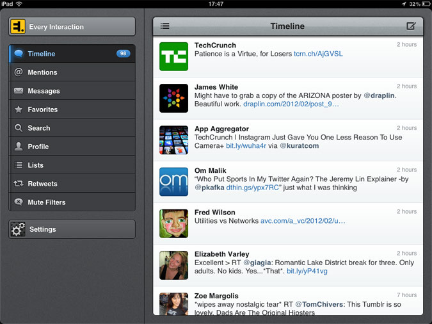This screenshot has height=324, width=432.
Task: Click the Mute Filters bubble icon
Action: [19, 202]
